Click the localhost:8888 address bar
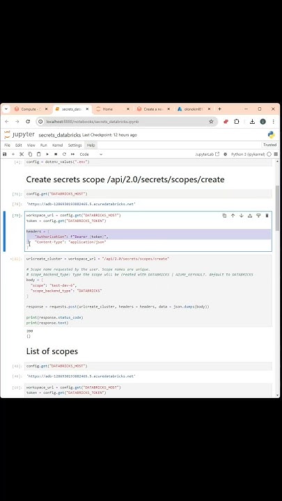 point(126,122)
